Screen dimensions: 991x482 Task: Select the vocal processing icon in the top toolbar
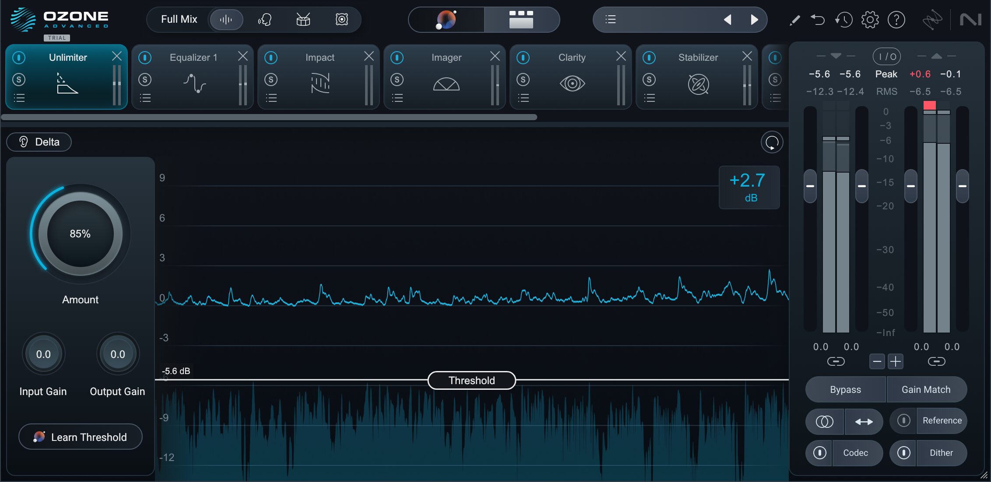(x=265, y=19)
